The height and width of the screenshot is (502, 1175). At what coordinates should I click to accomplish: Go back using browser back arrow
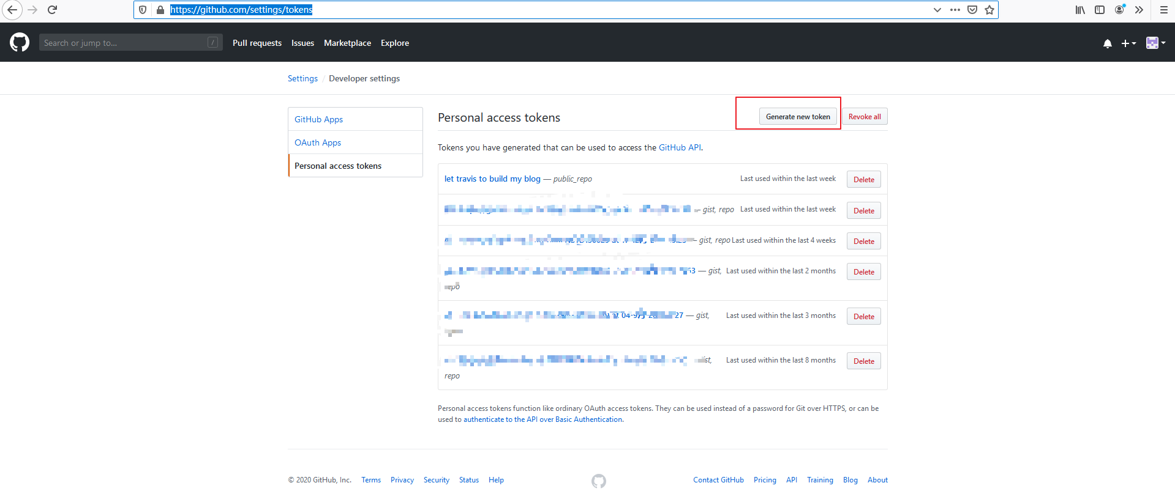[x=12, y=10]
